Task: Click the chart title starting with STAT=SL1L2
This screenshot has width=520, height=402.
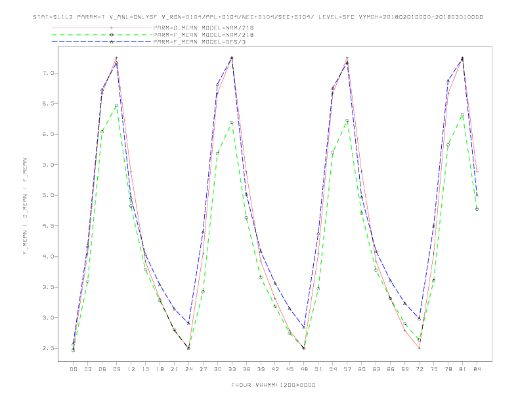Action: (x=258, y=17)
